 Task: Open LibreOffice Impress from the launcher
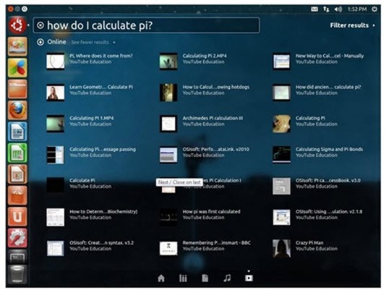(17, 174)
